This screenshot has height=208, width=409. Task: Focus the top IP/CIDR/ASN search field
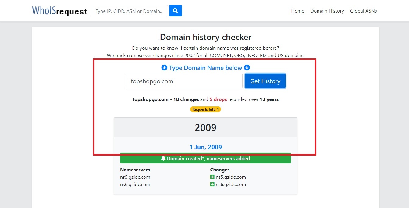coord(130,11)
